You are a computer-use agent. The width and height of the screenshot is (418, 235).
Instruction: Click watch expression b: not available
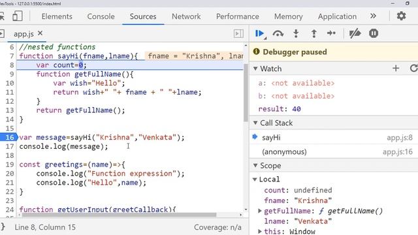(296, 96)
